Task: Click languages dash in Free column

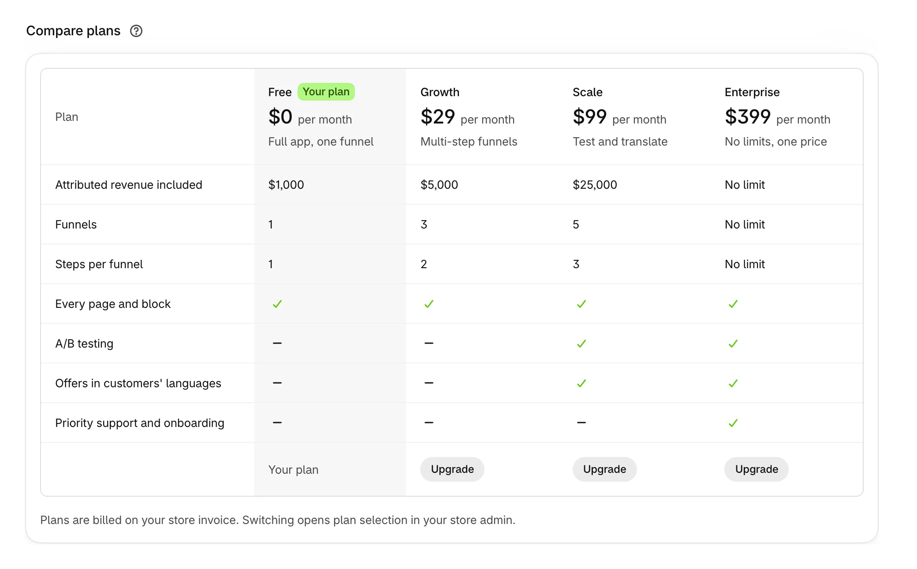Action: click(277, 383)
